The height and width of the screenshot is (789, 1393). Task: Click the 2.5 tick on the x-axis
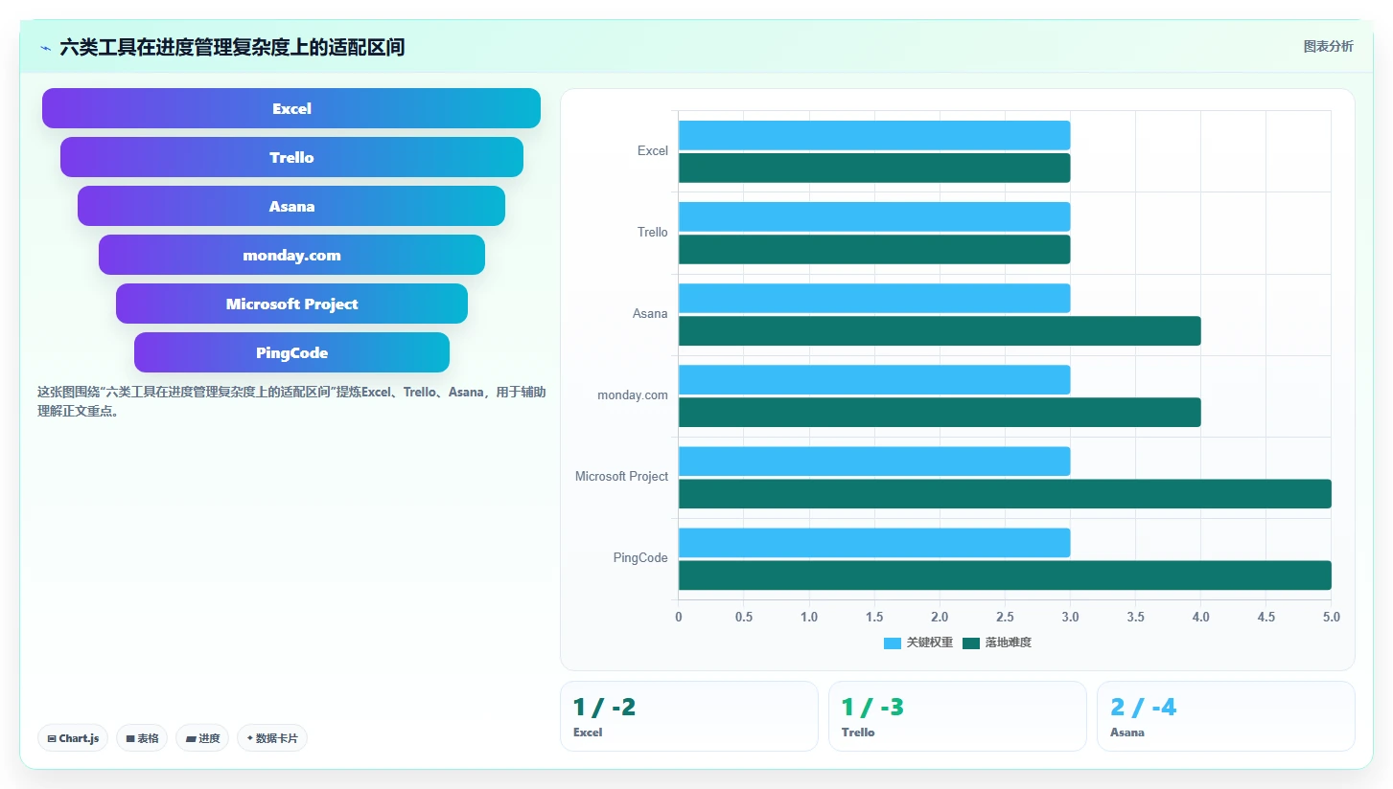(x=1005, y=617)
